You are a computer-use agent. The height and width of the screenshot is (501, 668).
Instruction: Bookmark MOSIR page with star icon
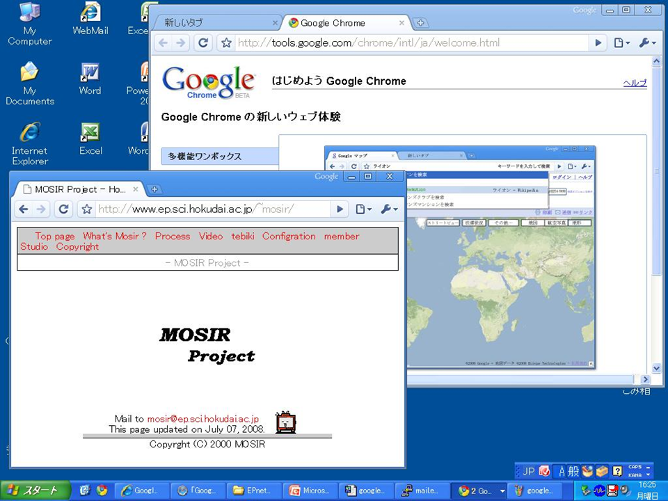(86, 209)
